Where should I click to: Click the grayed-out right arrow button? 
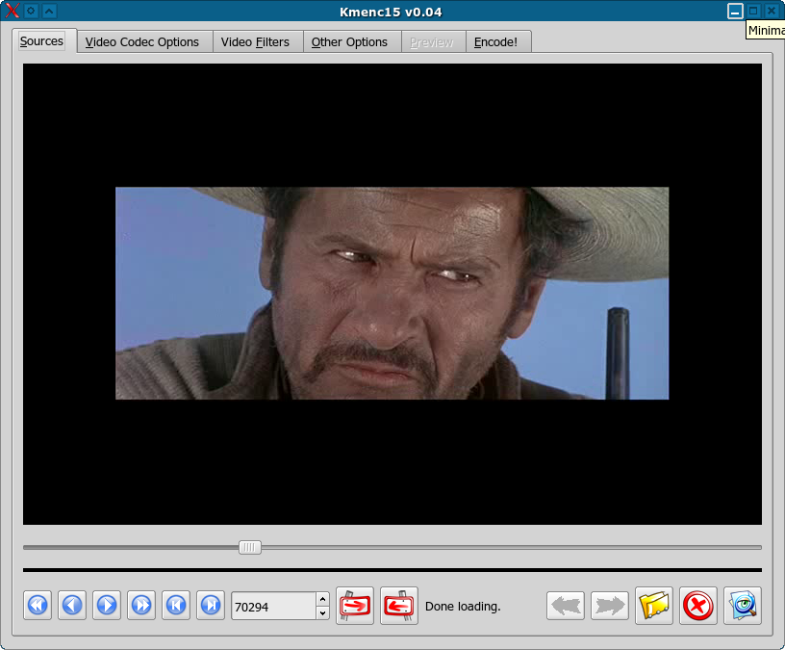click(610, 606)
